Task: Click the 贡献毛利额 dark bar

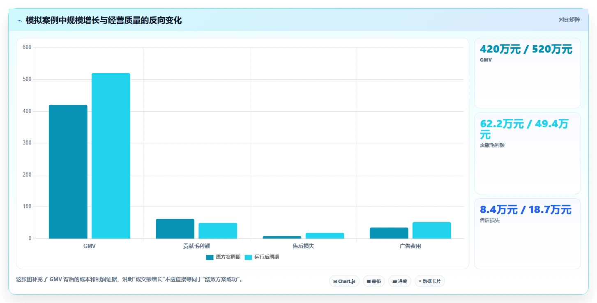Action: click(175, 229)
